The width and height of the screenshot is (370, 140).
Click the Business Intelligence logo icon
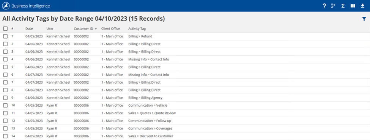pyautogui.click(x=6, y=6)
